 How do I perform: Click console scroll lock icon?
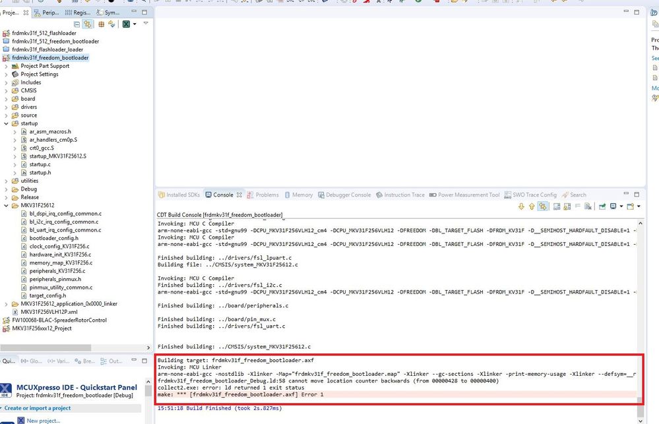point(567,206)
